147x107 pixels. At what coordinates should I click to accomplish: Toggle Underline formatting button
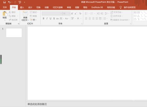click(50, 18)
